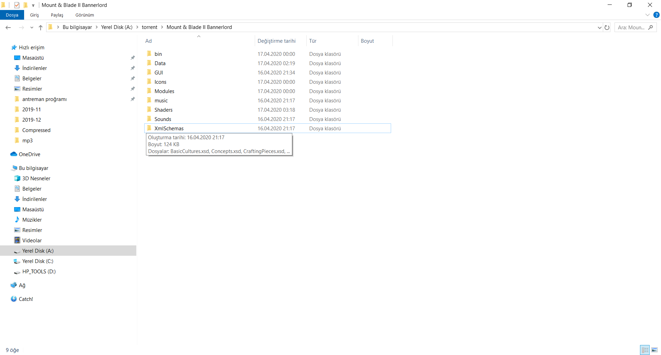Refresh the current folder view

coord(607,28)
